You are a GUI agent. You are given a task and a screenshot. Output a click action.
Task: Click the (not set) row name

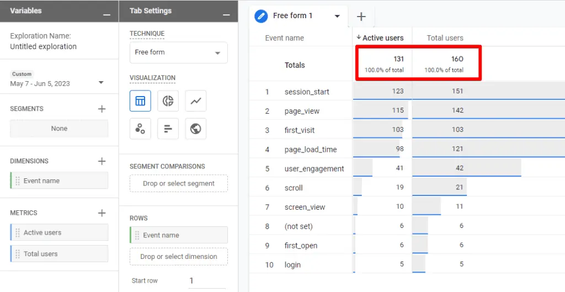coord(299,226)
